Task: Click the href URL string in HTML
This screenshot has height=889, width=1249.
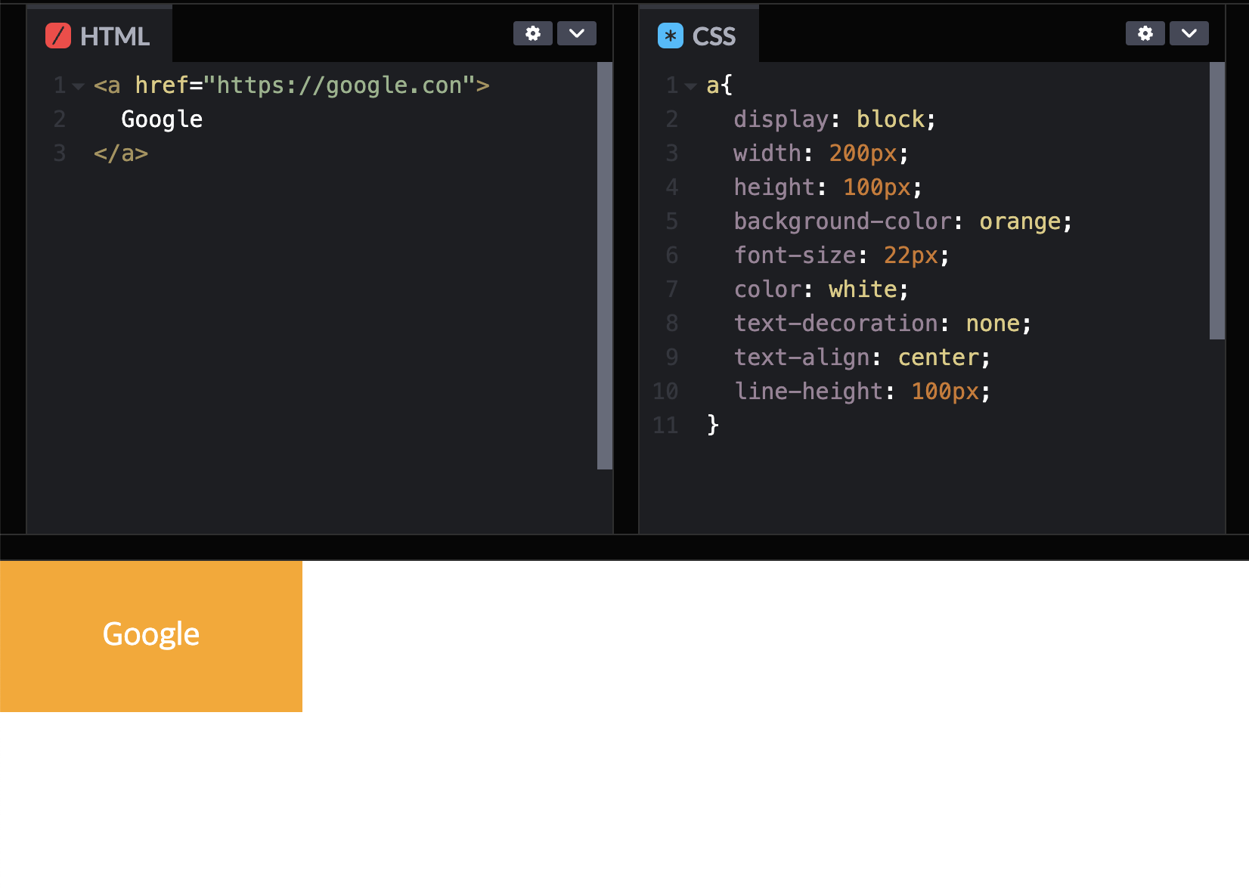Action: [x=339, y=85]
